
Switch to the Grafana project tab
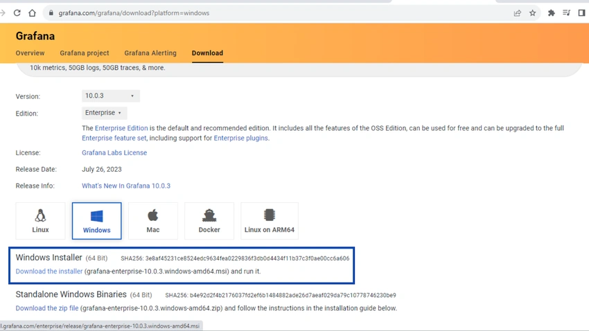point(84,53)
